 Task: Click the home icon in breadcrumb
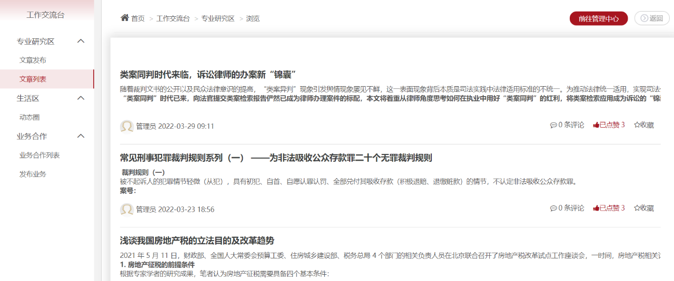(x=125, y=18)
